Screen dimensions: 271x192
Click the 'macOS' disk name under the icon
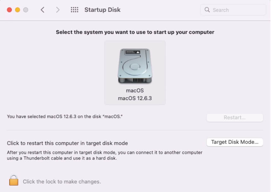point(135,90)
